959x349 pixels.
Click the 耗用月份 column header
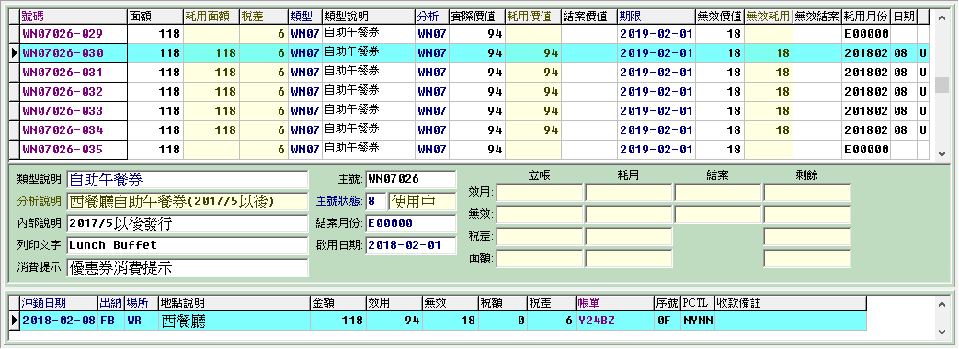tap(866, 17)
